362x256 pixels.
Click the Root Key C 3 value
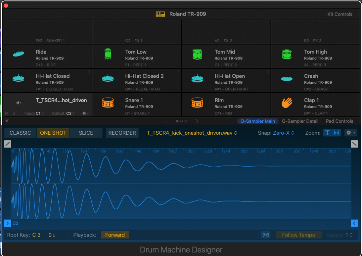[36, 235]
